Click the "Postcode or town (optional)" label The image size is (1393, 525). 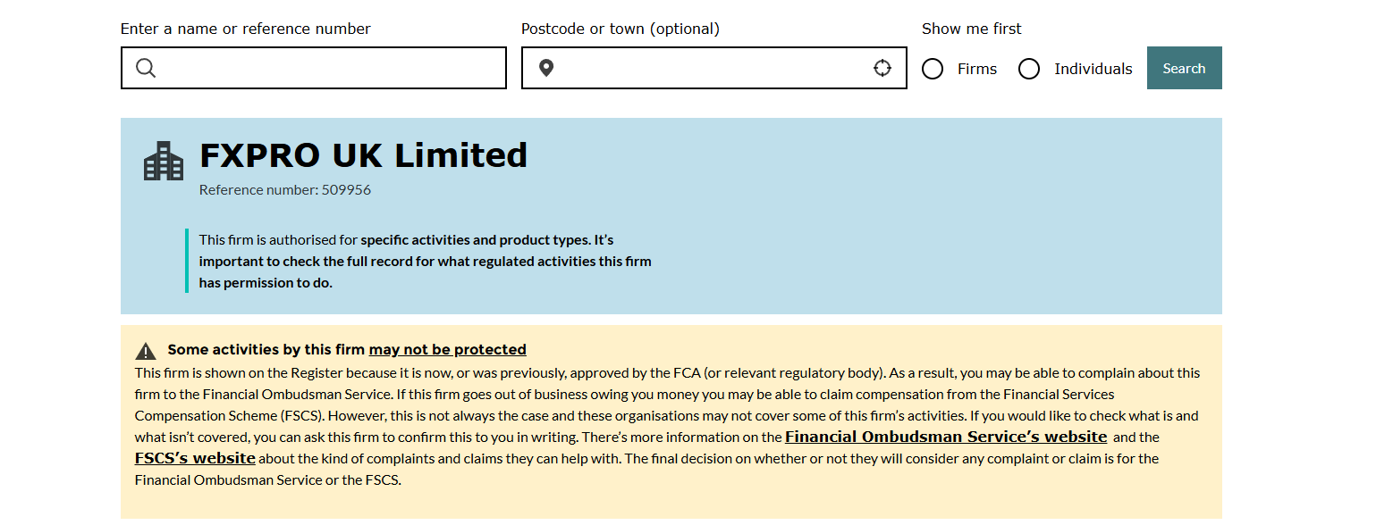[620, 29]
